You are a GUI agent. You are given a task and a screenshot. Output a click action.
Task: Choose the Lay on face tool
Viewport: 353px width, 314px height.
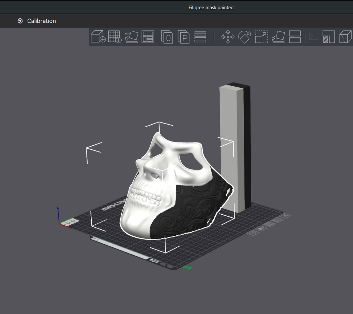coord(278,37)
